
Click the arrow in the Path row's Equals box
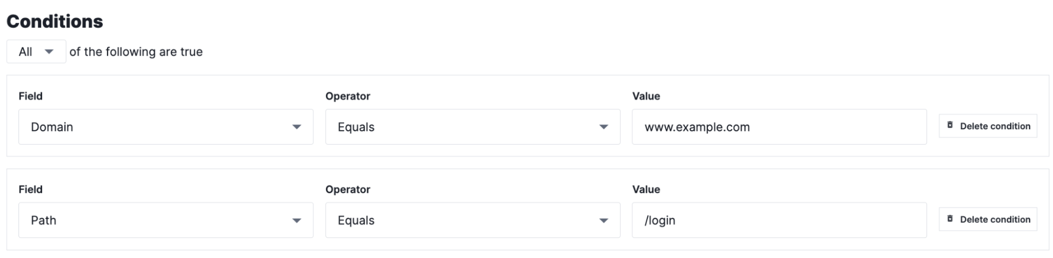coord(604,221)
